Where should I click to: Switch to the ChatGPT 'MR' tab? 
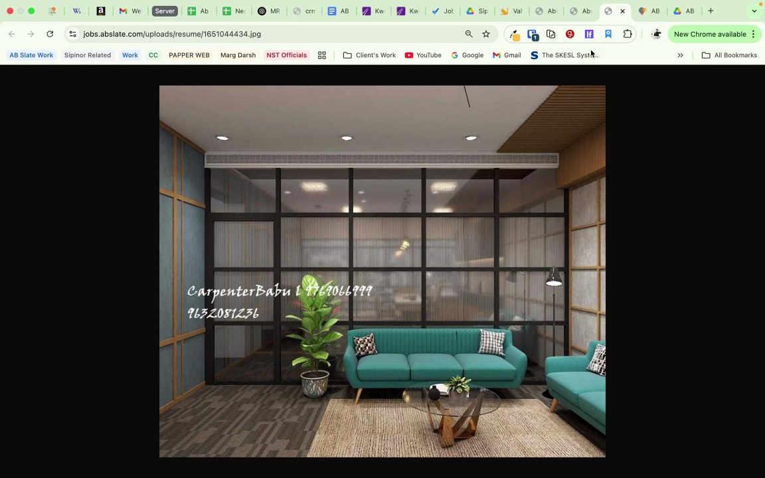tap(269, 11)
